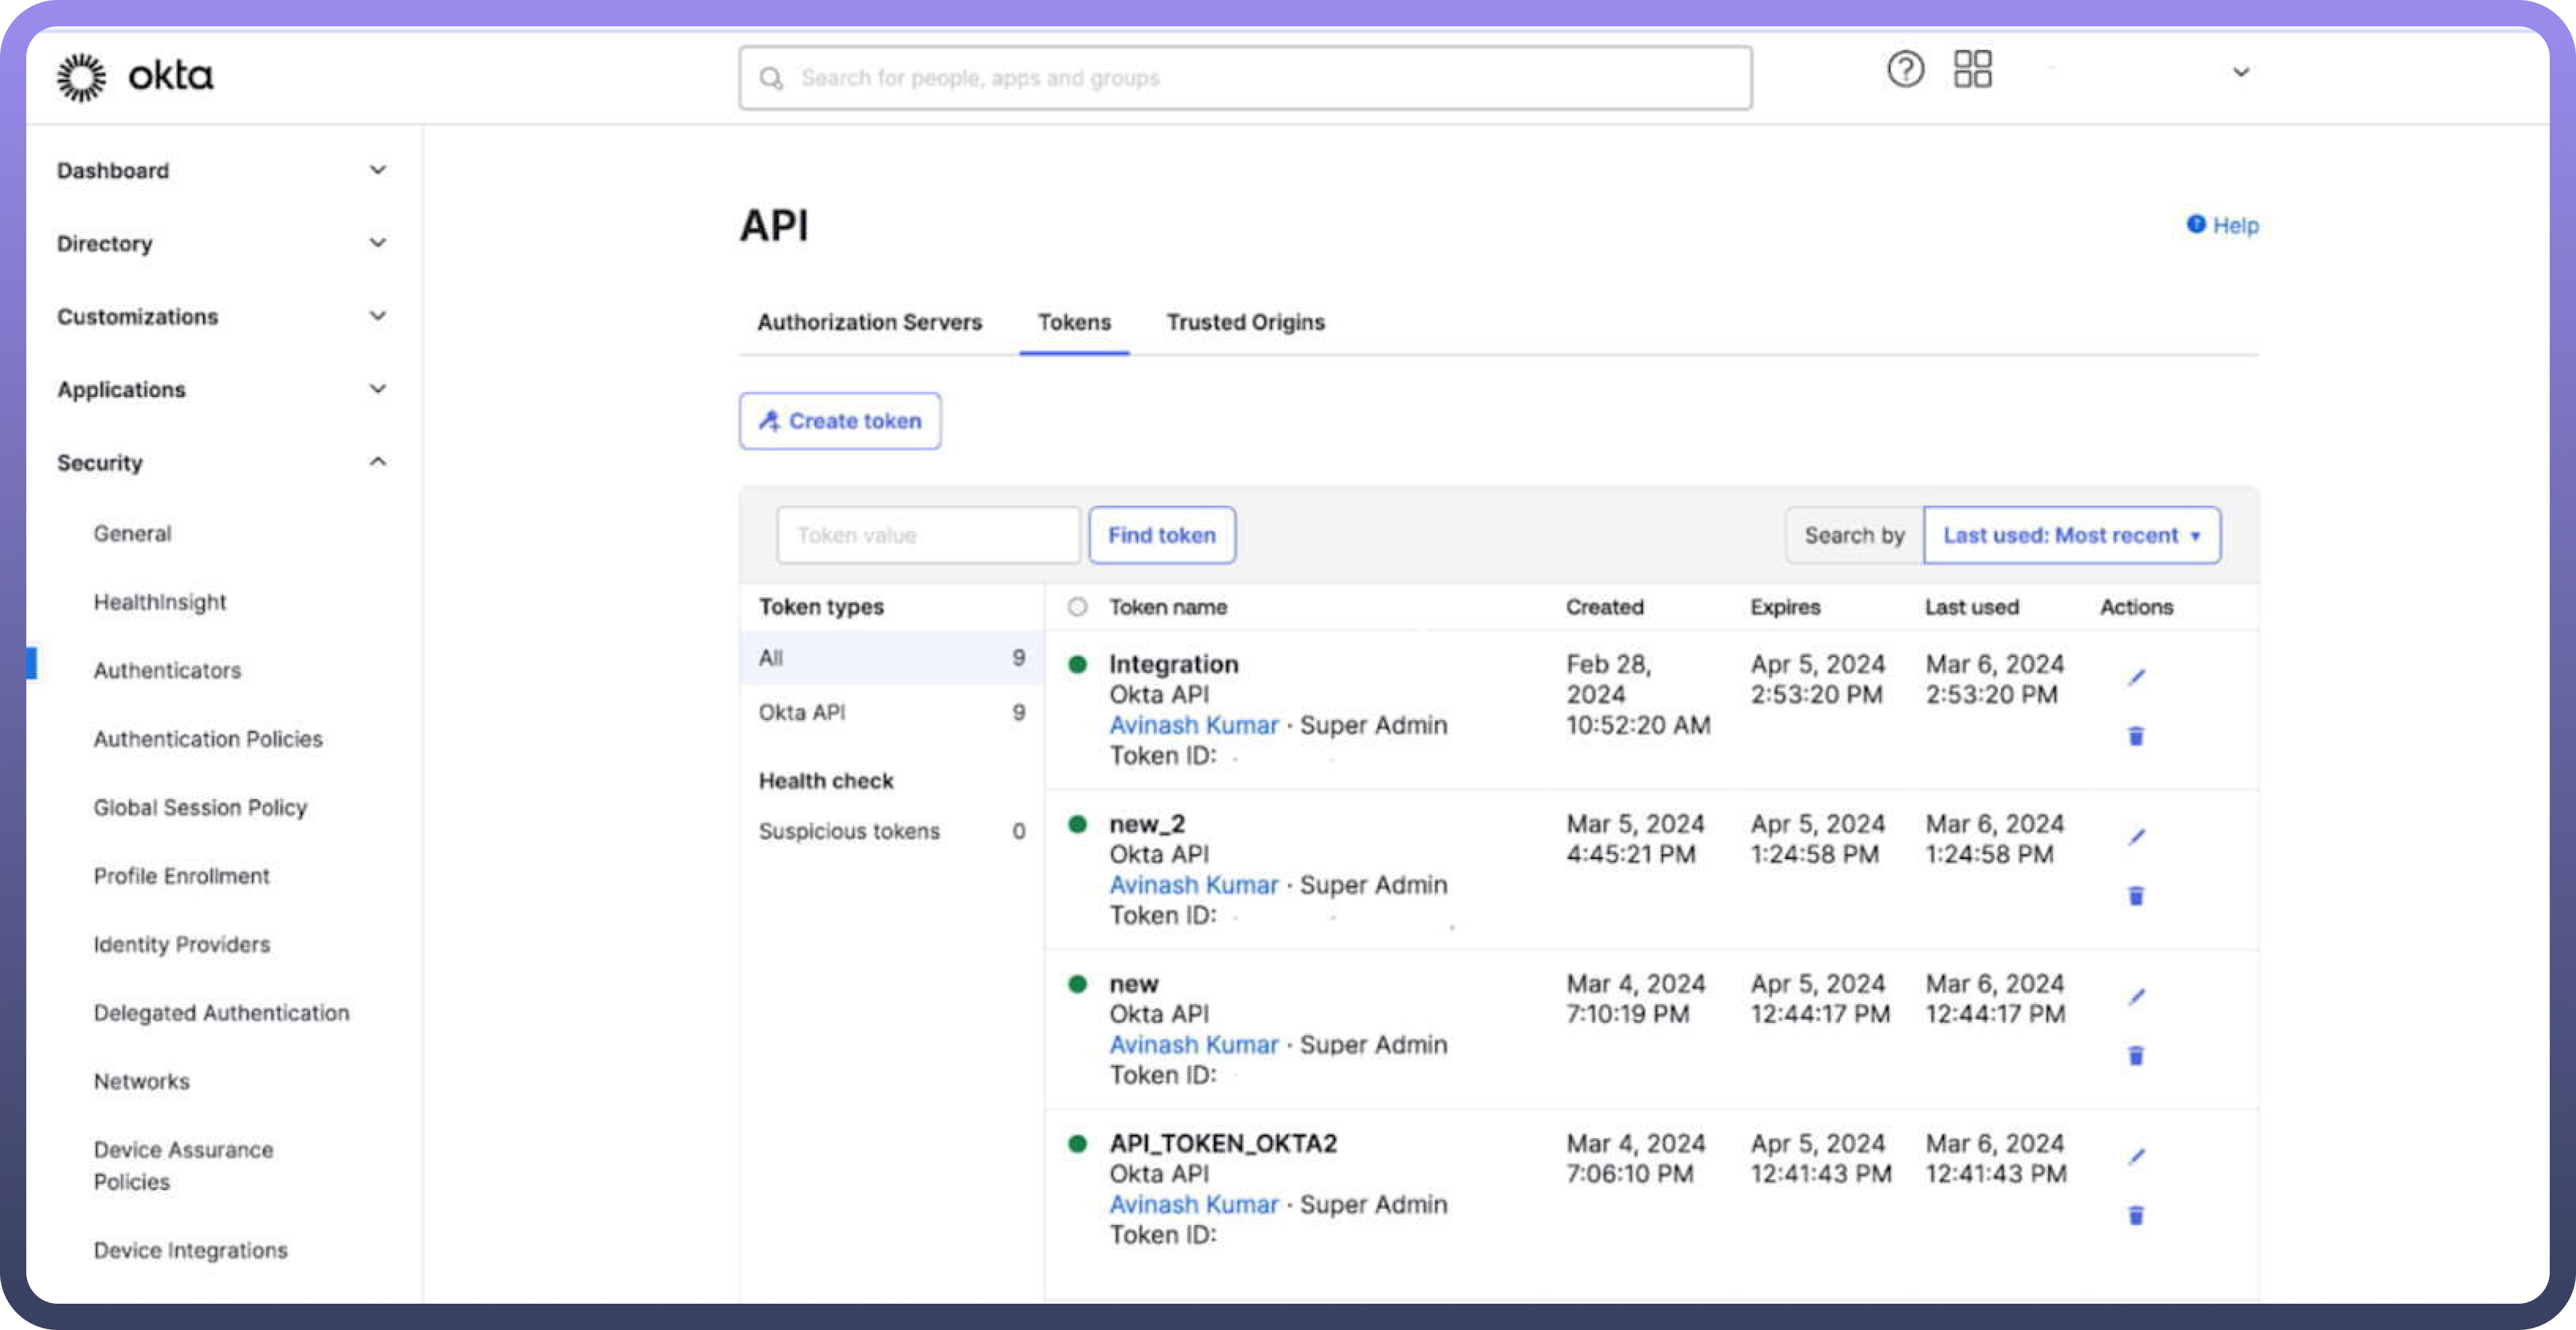This screenshot has width=2576, height=1330.
Task: Click the okta logo
Action: (135, 77)
